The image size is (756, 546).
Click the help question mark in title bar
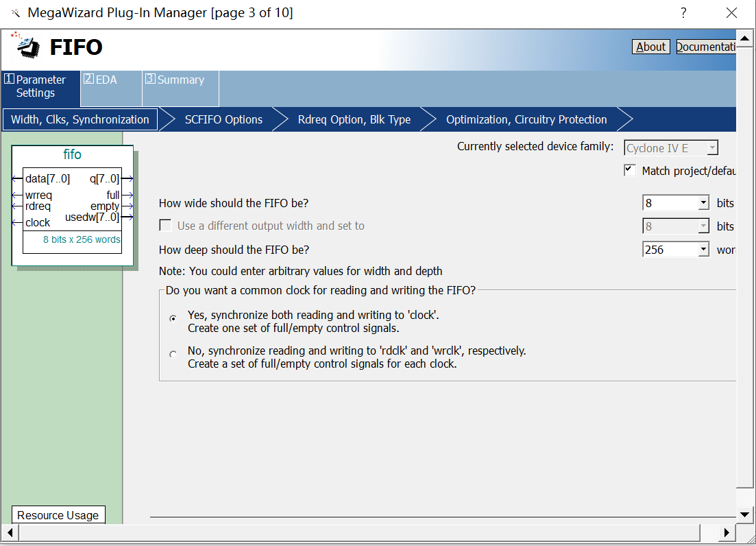683,13
